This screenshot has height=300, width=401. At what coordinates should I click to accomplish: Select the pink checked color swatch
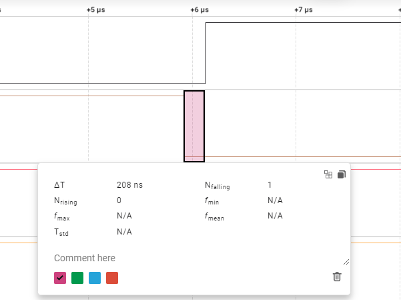60,278
